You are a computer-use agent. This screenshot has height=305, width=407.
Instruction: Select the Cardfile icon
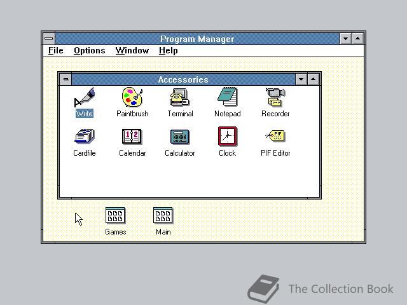pyautogui.click(x=85, y=136)
